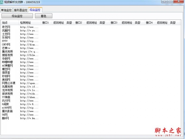
Task: Select the 综合监控 tab
Action: (x=35, y=10)
